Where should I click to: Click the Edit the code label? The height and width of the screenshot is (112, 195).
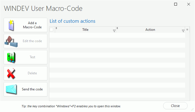[x=32, y=41]
